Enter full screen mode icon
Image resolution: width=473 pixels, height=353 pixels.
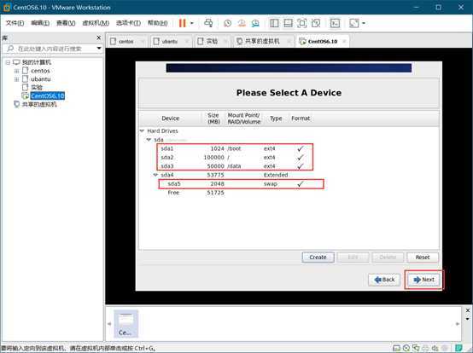(302, 23)
